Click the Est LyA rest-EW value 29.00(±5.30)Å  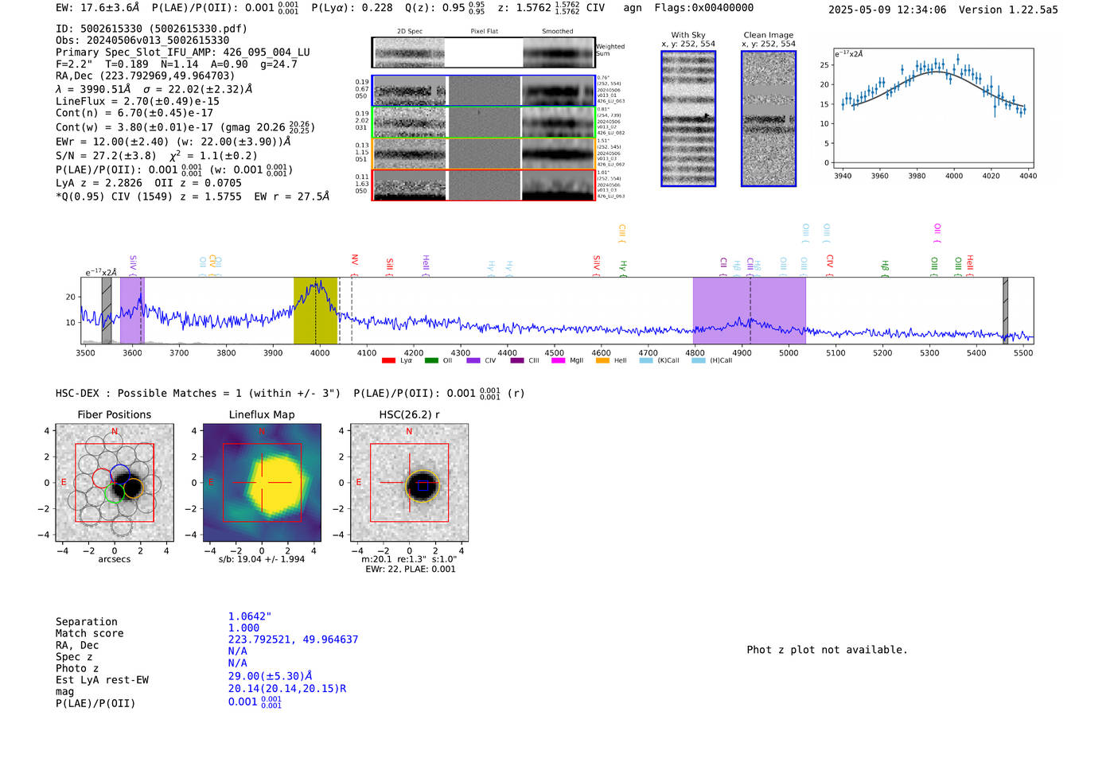click(271, 676)
